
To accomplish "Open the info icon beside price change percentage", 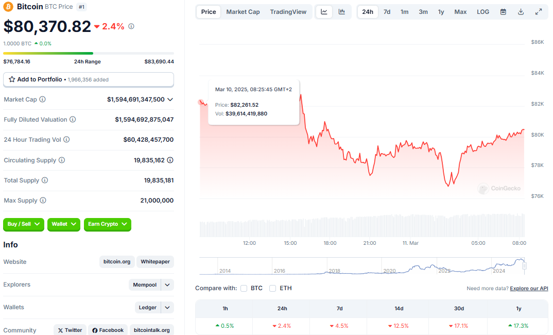I will tap(131, 26).
